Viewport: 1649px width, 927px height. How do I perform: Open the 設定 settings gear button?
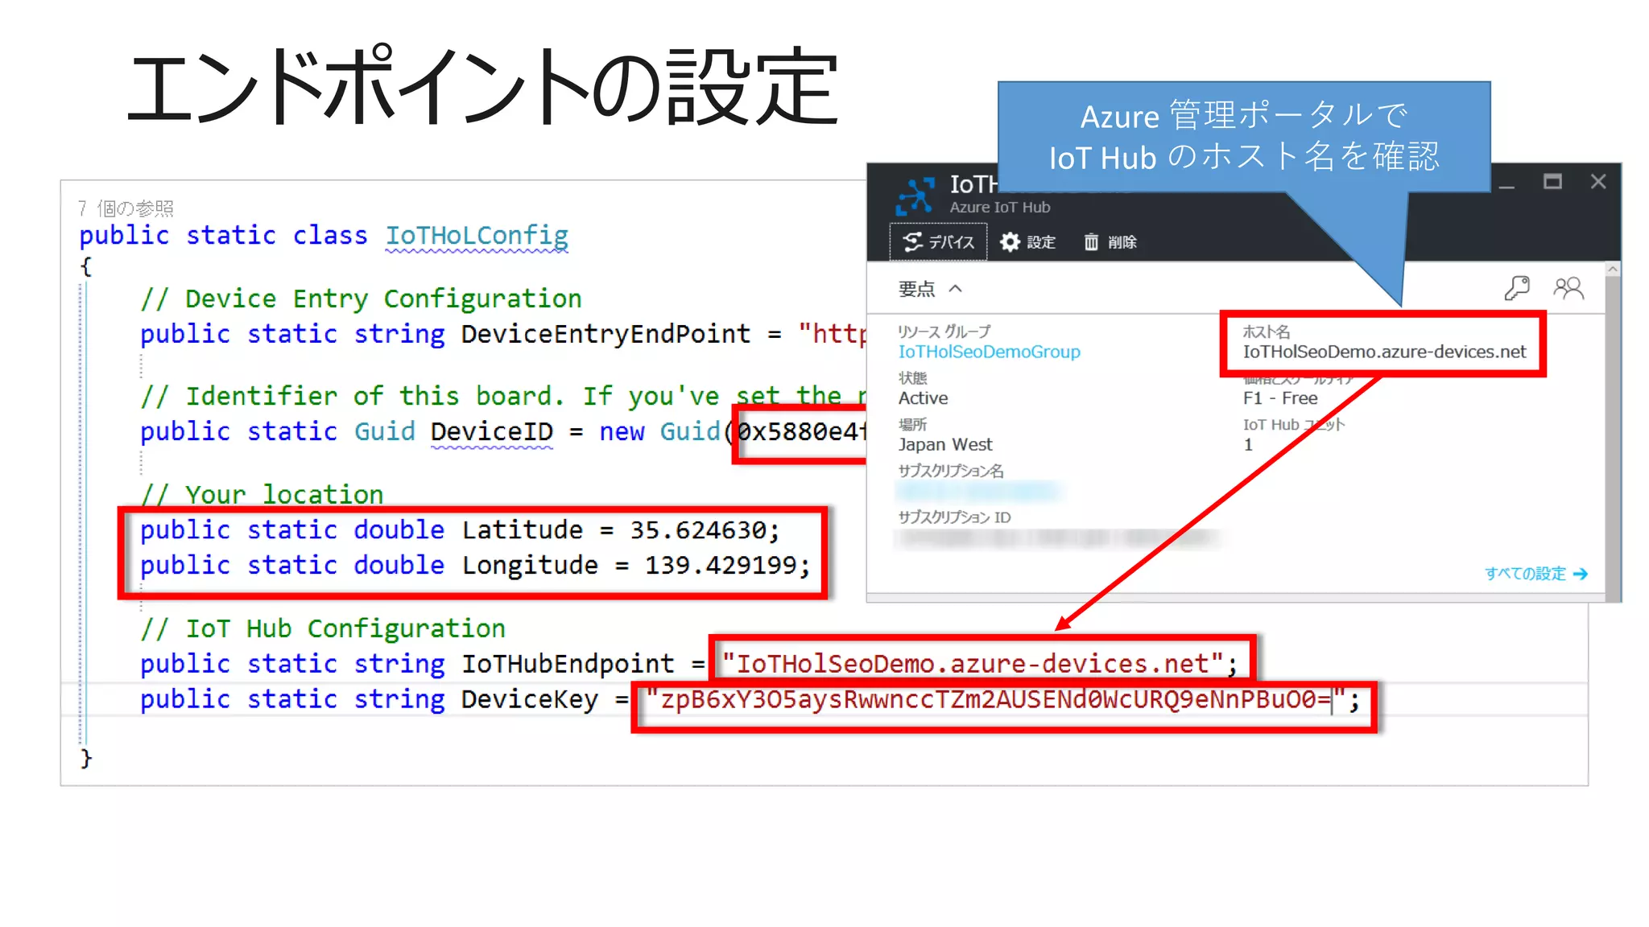(x=1027, y=242)
